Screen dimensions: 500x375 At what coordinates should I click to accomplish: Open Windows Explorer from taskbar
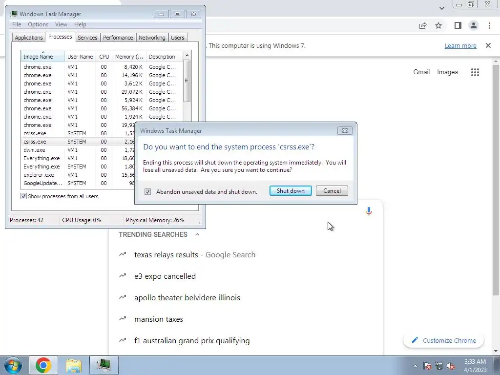pos(74,365)
